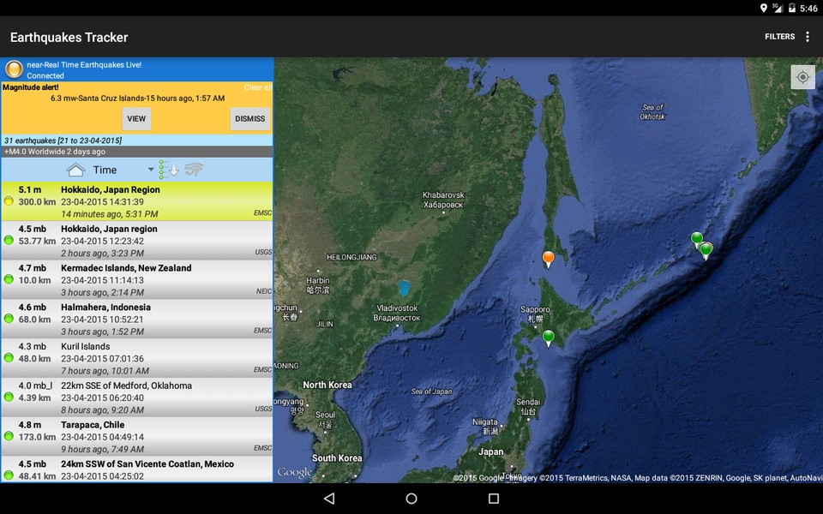Click the Google logo on the map
Viewport: 823px width, 514px height.
coord(294,473)
